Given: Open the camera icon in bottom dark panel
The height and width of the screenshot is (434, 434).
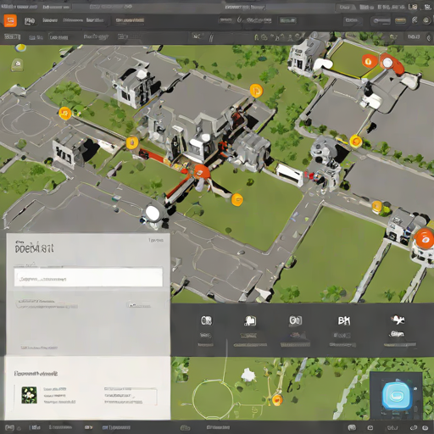Looking at the screenshot, I should (x=250, y=321).
